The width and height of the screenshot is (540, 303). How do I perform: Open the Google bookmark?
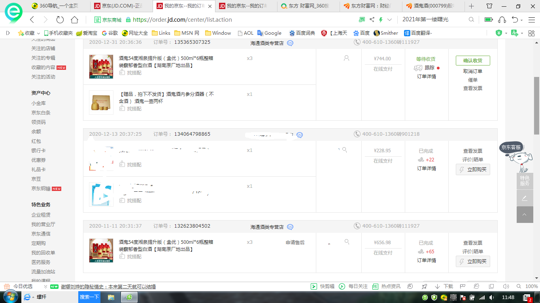click(x=269, y=33)
